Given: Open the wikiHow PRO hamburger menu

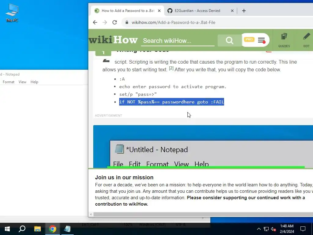Looking at the screenshot, I should (x=261, y=40).
